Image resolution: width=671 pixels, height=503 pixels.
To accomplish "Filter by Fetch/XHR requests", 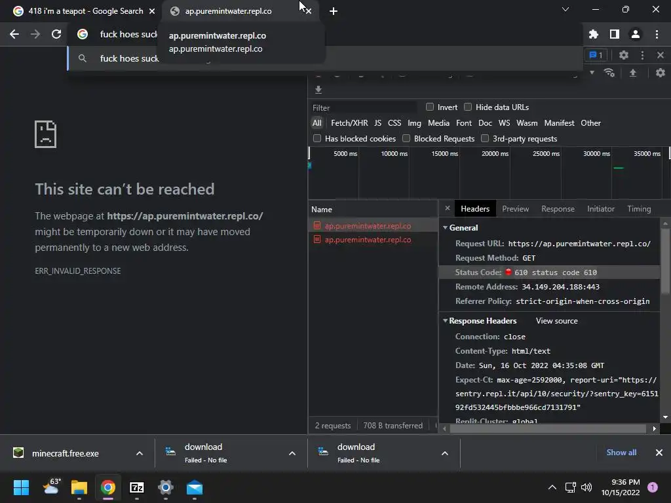I will click(349, 122).
